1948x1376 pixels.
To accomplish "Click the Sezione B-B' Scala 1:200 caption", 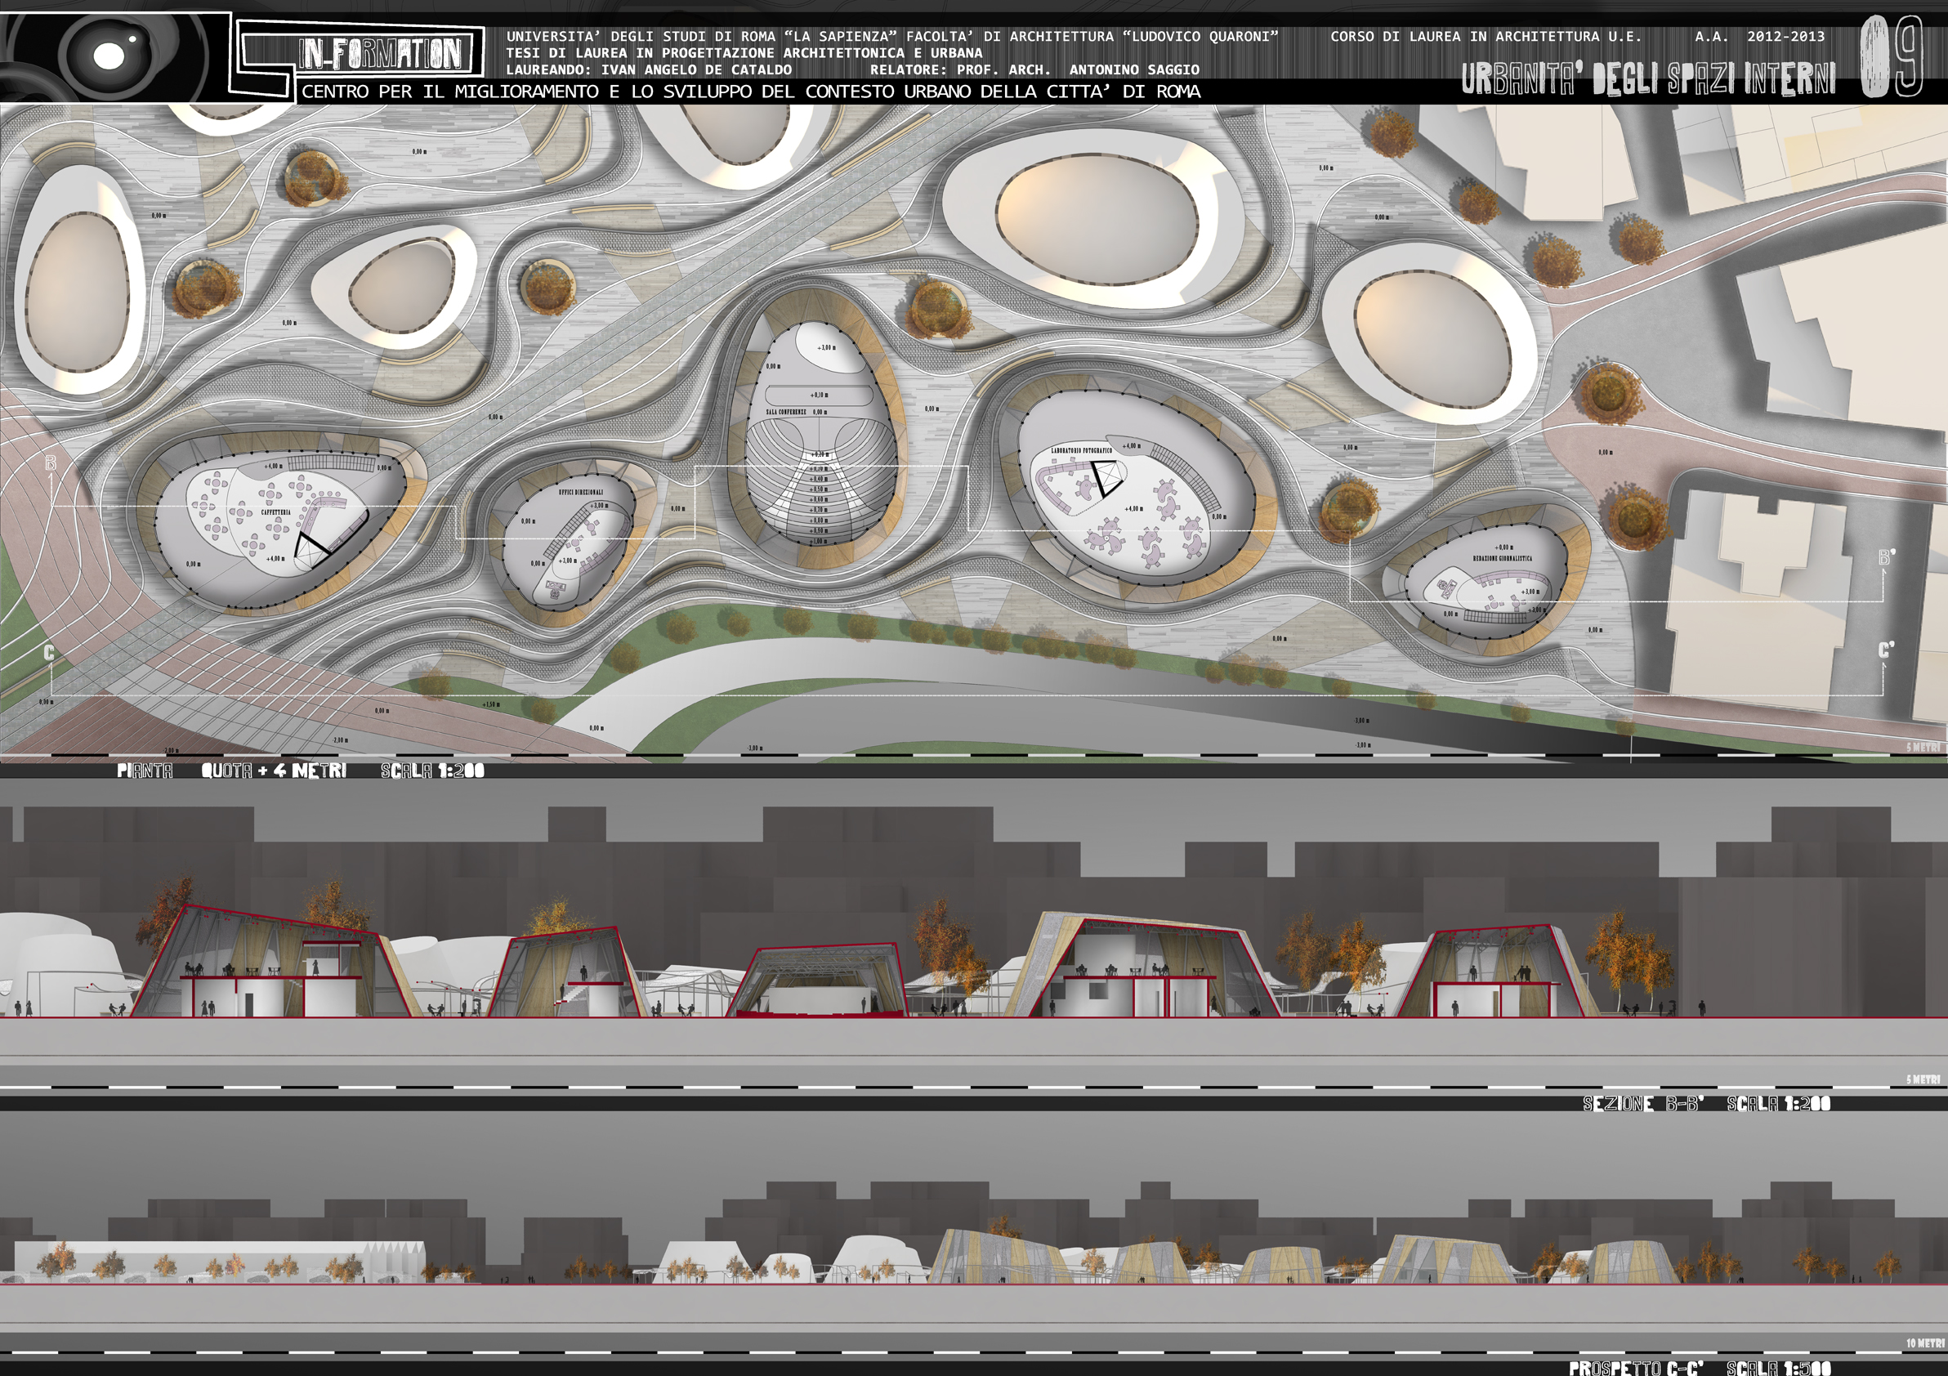I will click(x=1706, y=1104).
